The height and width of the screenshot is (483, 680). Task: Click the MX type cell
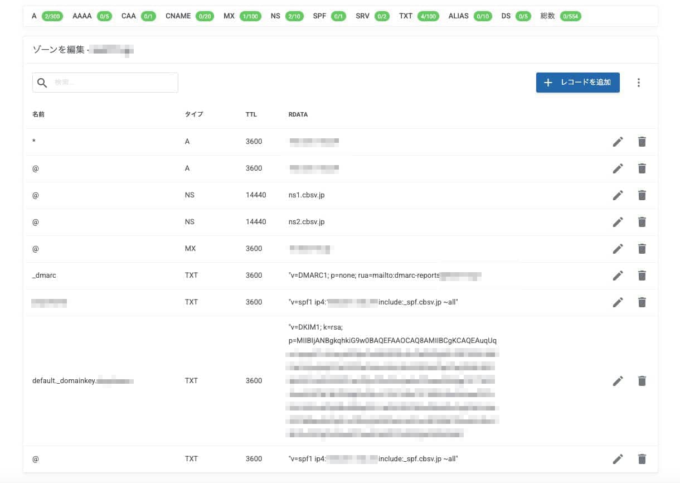pyautogui.click(x=190, y=249)
